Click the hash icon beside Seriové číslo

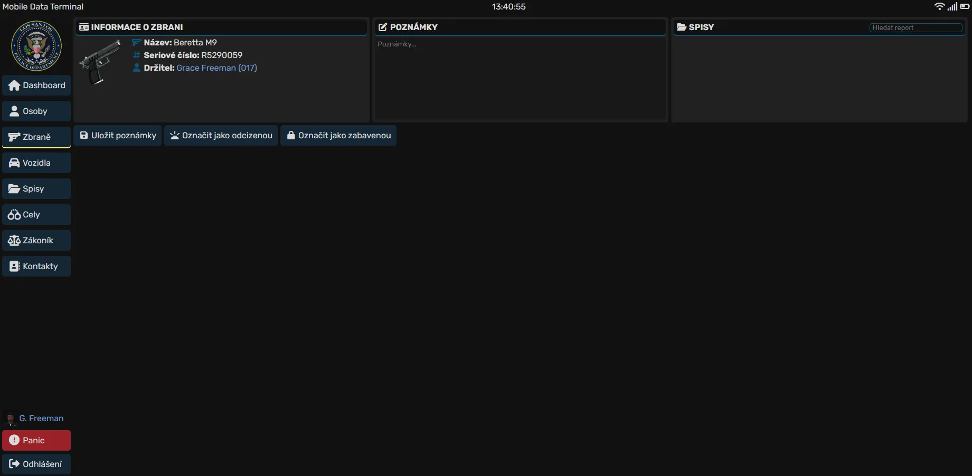pos(136,55)
